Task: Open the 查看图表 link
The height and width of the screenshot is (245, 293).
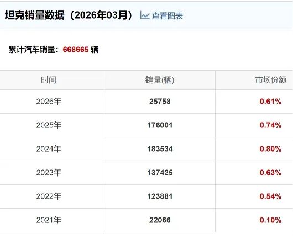Action: pos(167,16)
